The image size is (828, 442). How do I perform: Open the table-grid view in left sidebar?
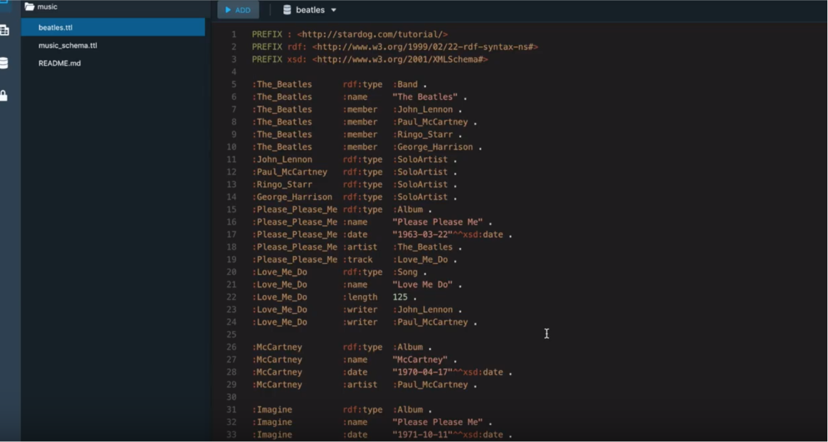(4, 30)
